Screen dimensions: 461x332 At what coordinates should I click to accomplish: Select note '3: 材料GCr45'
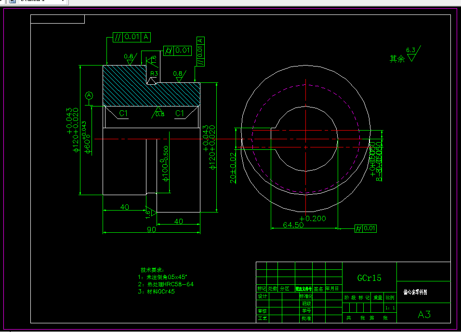pos(156,292)
